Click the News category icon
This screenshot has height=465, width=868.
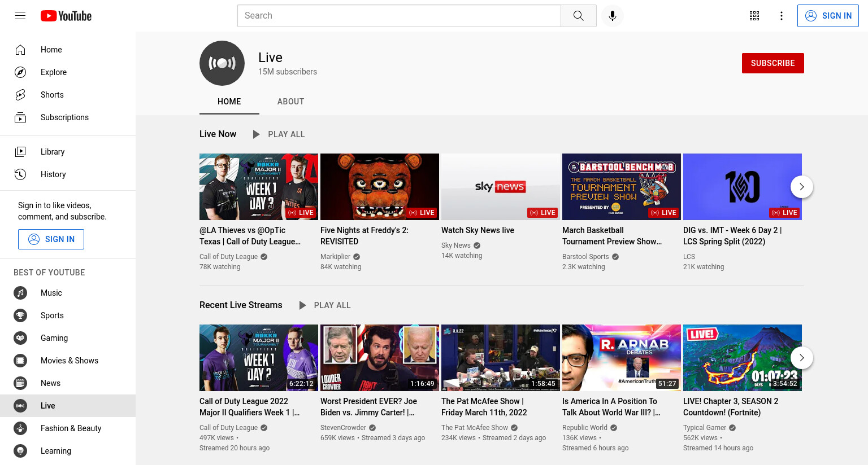[20, 383]
